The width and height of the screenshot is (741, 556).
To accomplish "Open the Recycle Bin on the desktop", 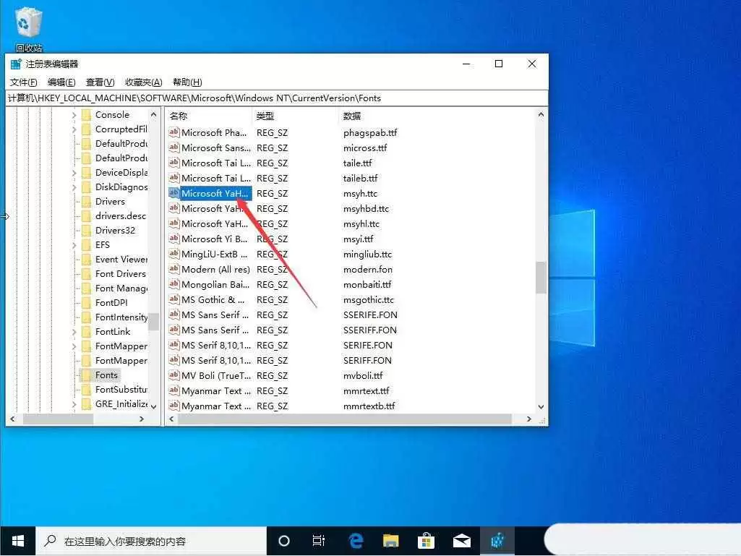I will click(x=27, y=22).
